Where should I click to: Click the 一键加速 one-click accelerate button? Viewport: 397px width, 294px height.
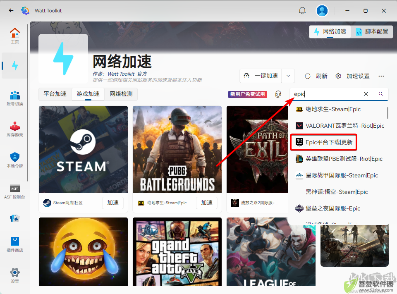point(261,76)
